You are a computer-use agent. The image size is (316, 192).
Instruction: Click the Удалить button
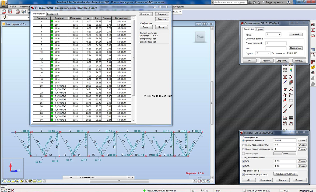tap(267, 61)
